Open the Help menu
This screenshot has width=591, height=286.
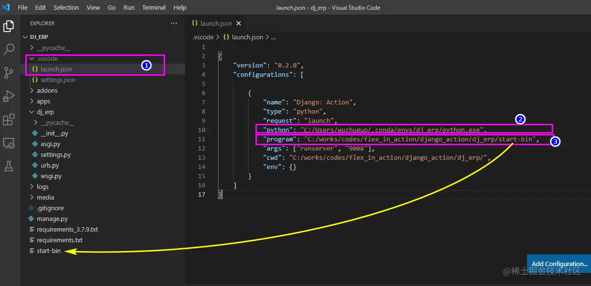pos(180,7)
